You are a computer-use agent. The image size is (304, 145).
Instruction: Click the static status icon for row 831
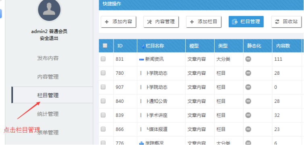[248, 59]
